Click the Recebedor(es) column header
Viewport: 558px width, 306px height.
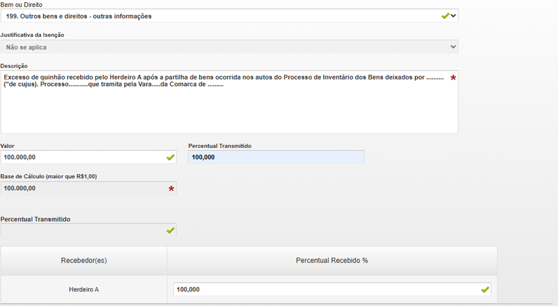tap(84, 260)
